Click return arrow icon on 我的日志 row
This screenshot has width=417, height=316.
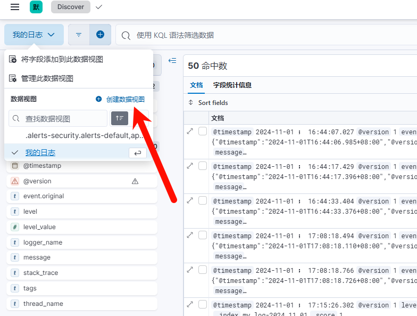138,153
